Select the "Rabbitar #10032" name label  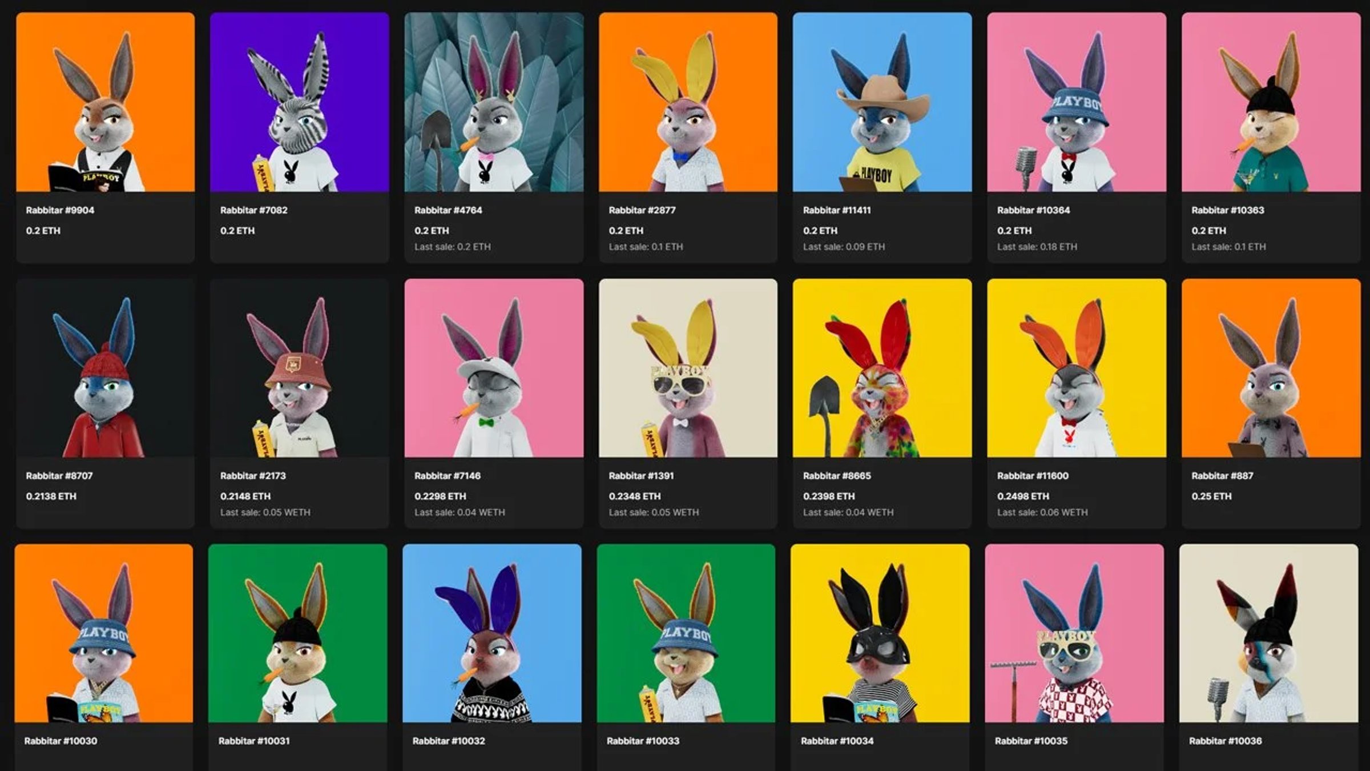tap(449, 741)
